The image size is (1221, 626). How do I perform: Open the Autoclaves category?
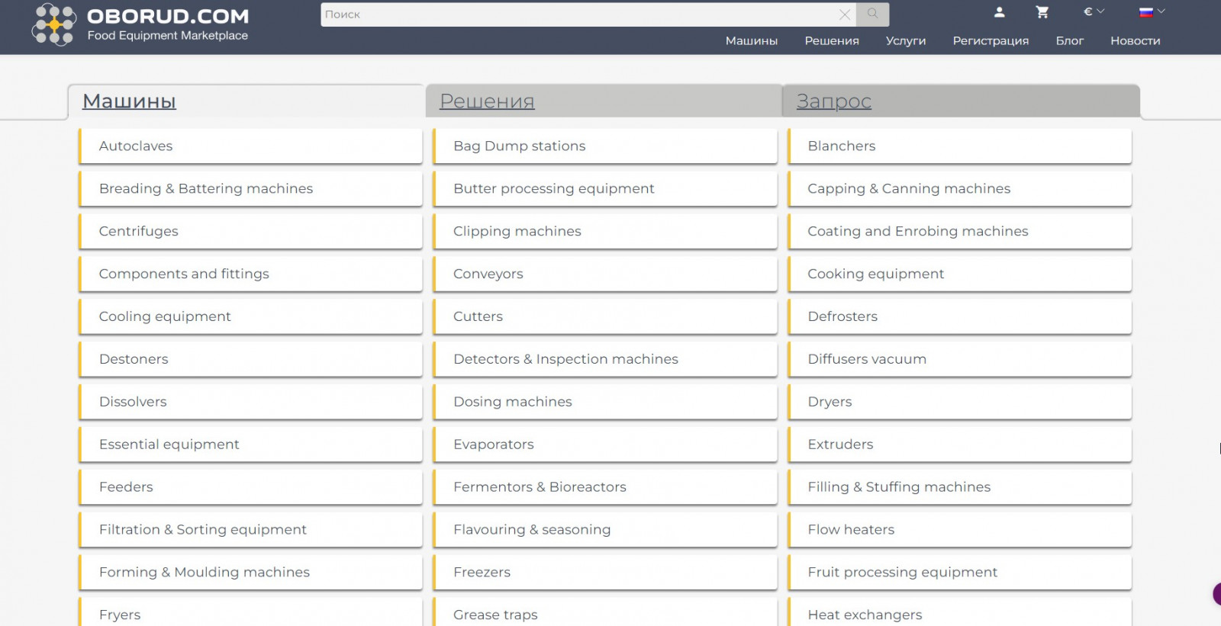pyautogui.click(x=250, y=146)
